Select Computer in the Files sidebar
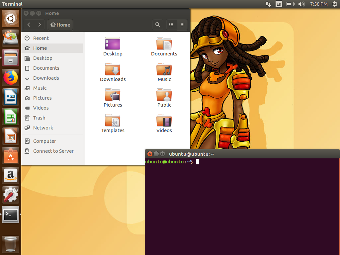340x255 pixels. (x=52, y=141)
